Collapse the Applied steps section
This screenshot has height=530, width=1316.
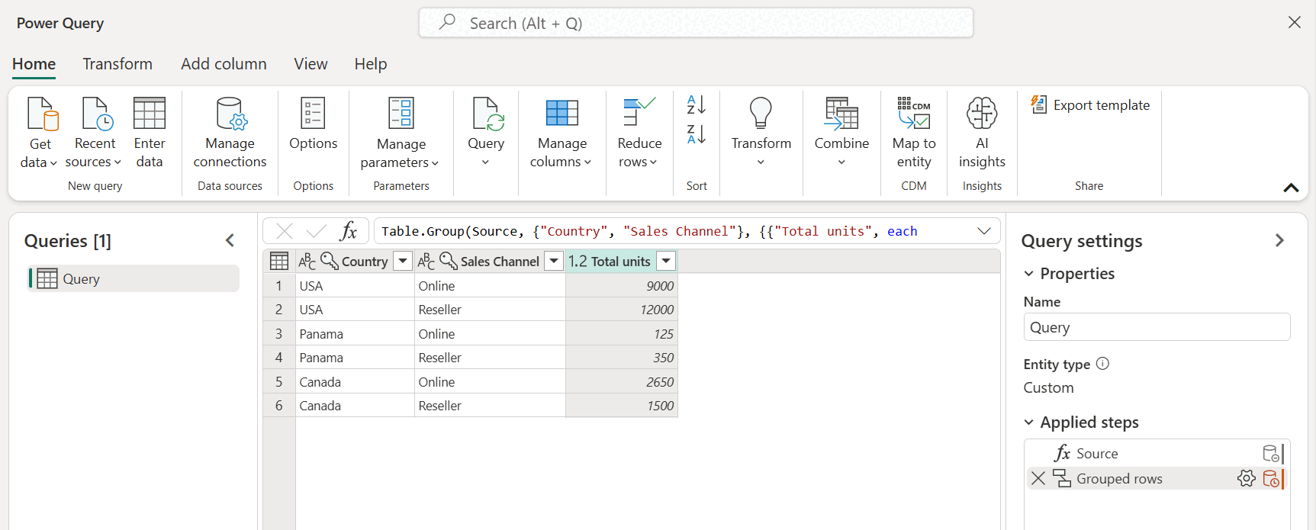coord(1028,422)
